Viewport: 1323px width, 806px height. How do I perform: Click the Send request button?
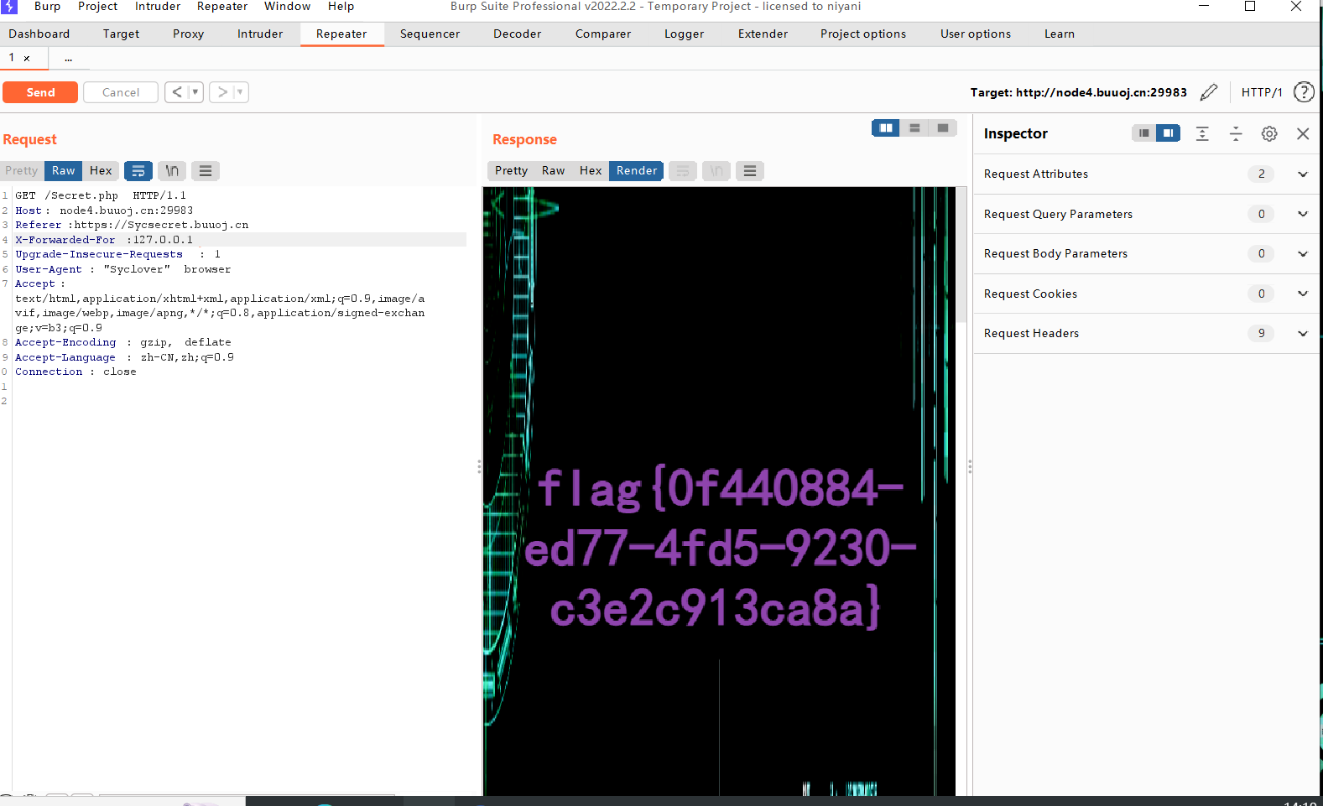[x=40, y=92]
